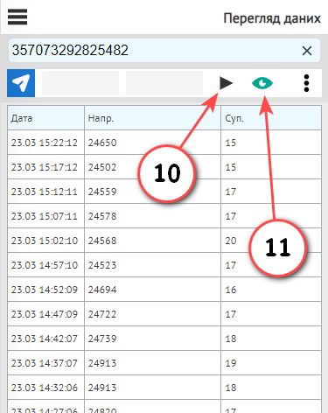Screen dimensions: 328x413
Task: Click voltage value 24650
Action: coord(102,143)
